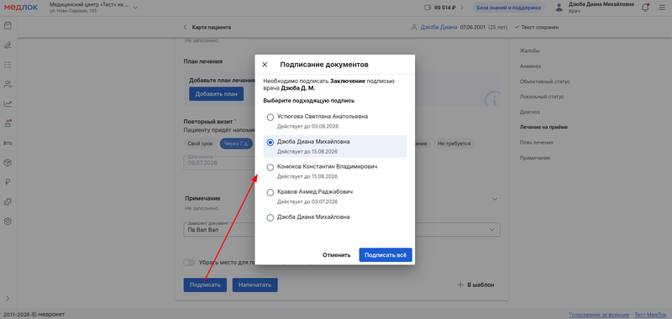Close the Подписание документов dialog

tap(265, 65)
